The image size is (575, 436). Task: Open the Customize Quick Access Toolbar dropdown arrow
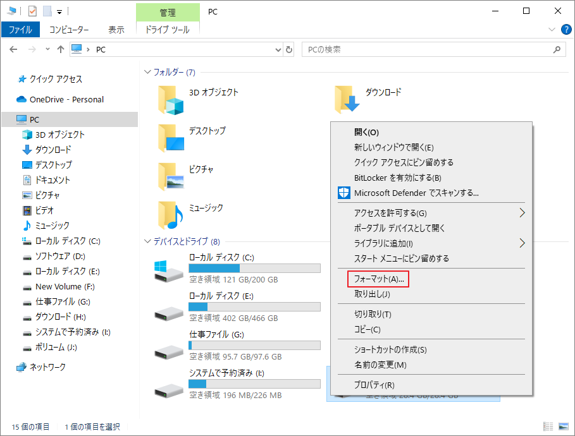59,12
